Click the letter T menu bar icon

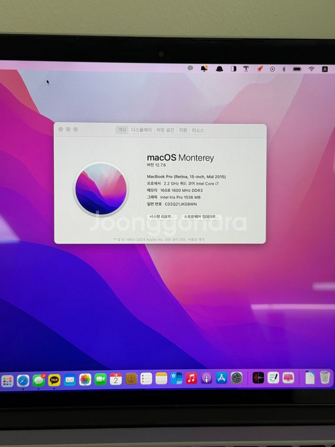(x=246, y=69)
